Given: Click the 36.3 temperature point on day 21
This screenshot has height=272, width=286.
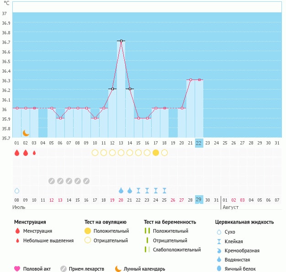Looking at the screenshot, I should pyautogui.click(x=191, y=80).
